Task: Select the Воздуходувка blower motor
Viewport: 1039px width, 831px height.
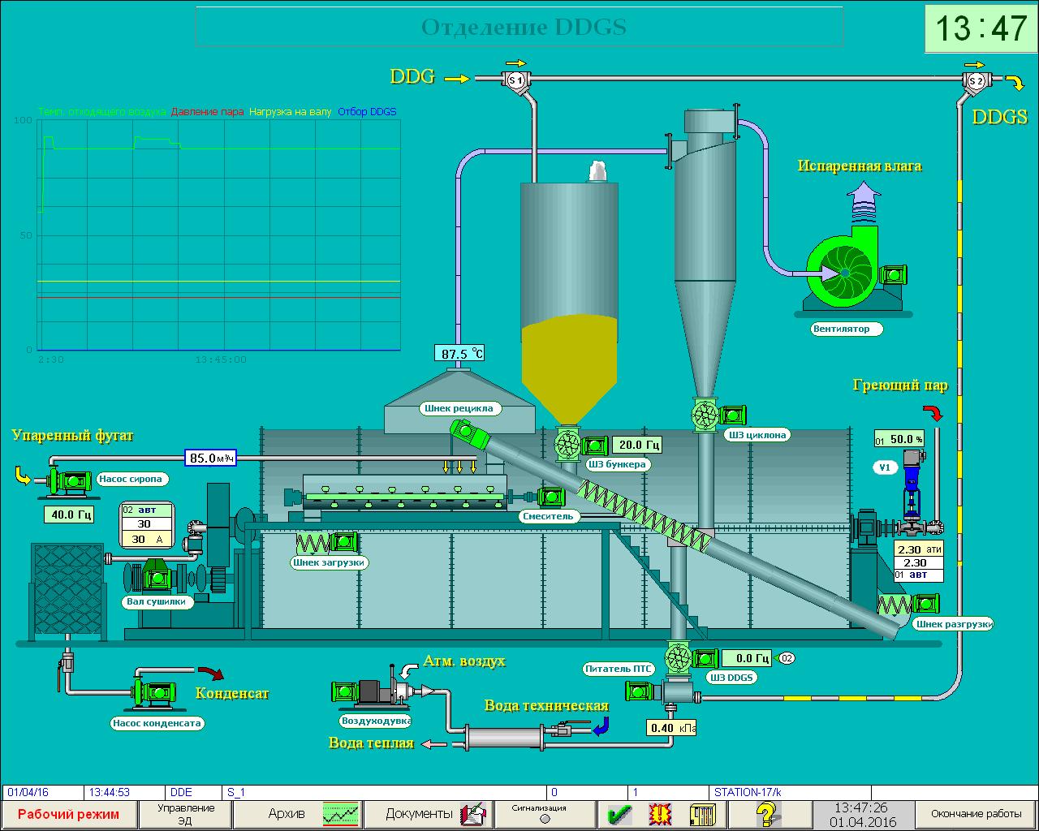Action: pos(344,691)
